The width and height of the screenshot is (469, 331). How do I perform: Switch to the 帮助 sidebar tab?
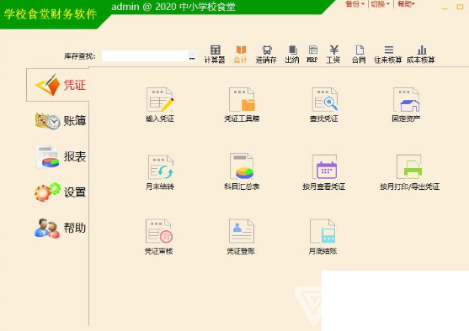61,228
